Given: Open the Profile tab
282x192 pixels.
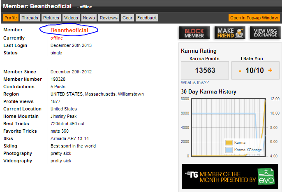Looking at the screenshot, I should [x=11, y=18].
